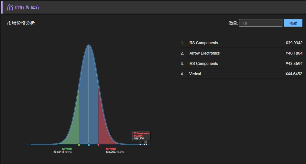
Task: Click the green below-market price marker dot
Action: coord(79,145)
